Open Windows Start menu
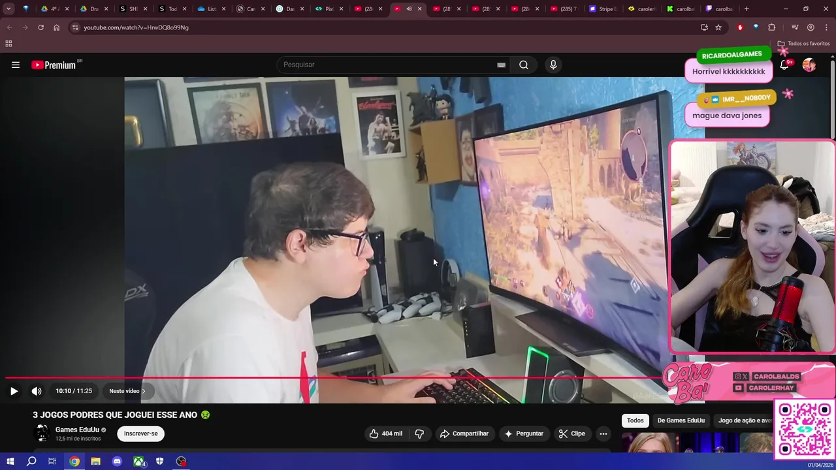This screenshot has height=470, width=836. 10,462
